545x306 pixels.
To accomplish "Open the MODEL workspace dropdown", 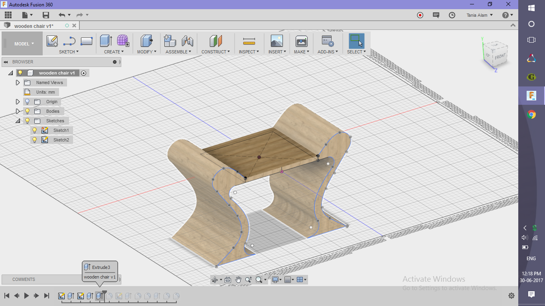I will [22, 44].
